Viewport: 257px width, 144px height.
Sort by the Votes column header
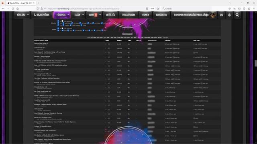click(x=107, y=40)
